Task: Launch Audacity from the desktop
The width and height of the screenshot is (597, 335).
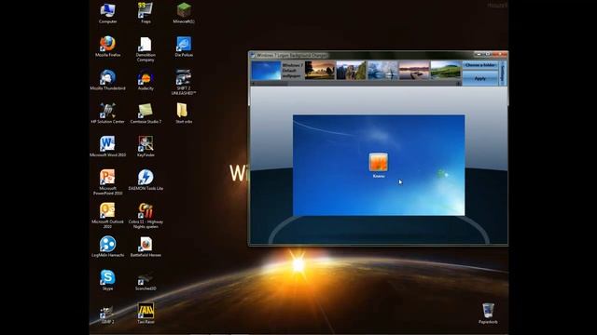Action: click(146, 80)
